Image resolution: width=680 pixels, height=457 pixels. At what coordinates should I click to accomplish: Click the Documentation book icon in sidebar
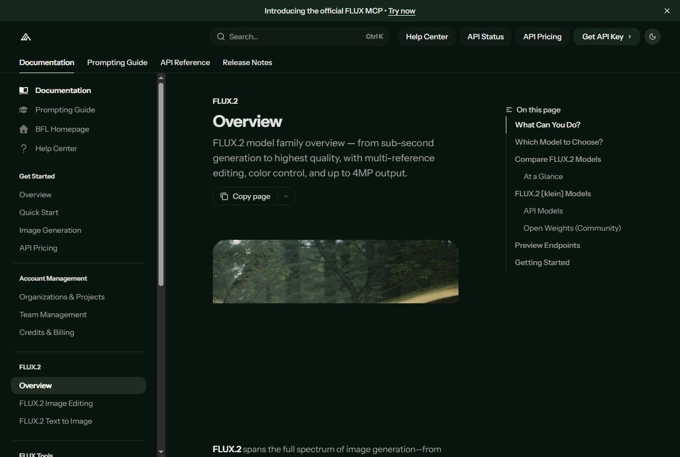tap(24, 90)
